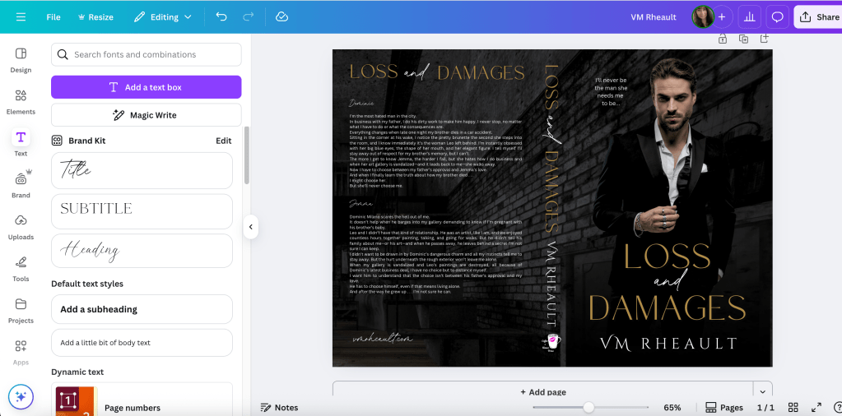This screenshot has width=842, height=416.
Task: Click the Undo arrow icon
Action: point(221,16)
